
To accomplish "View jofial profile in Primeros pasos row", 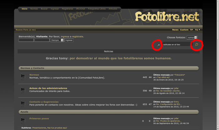I will point(176,118).
